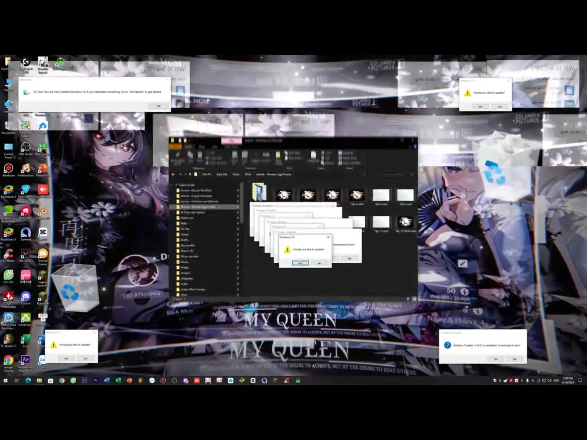Open the BlueStacks X desktop shortcut
587x440 pixels.
8,234
